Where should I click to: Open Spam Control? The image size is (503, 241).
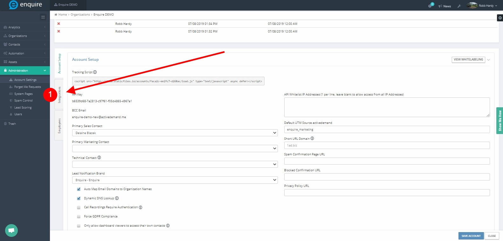point(24,101)
